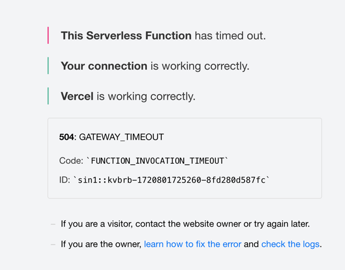Viewport: 345px width, 270px height.
Task: Click 'is working correctly' after 'Your connection'
Action: point(199,66)
